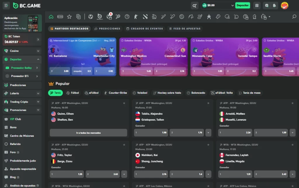Open the gift rewards icon
Image resolution: width=299 pixels, height=188 pixels.
click(257, 6)
